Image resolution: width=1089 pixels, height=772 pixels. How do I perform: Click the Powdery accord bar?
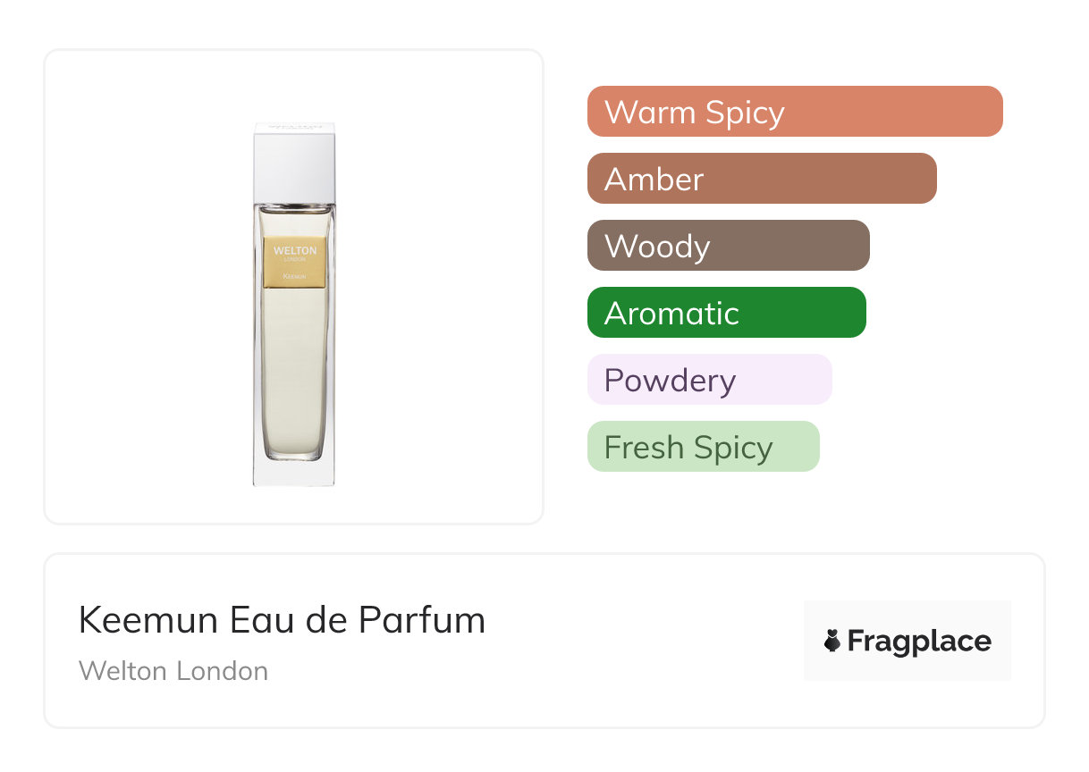[709, 380]
